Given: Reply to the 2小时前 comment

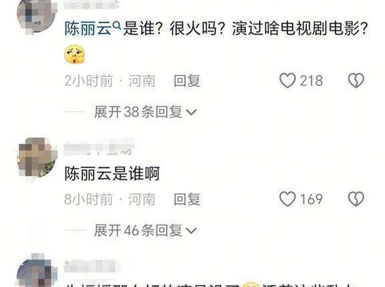Looking at the screenshot, I should coord(187,81).
